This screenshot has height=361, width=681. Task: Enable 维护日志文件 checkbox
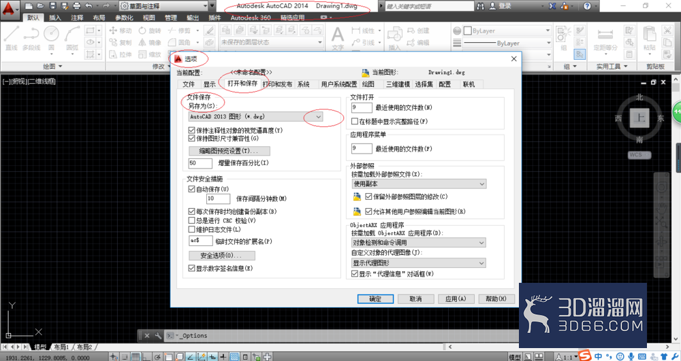pos(191,229)
